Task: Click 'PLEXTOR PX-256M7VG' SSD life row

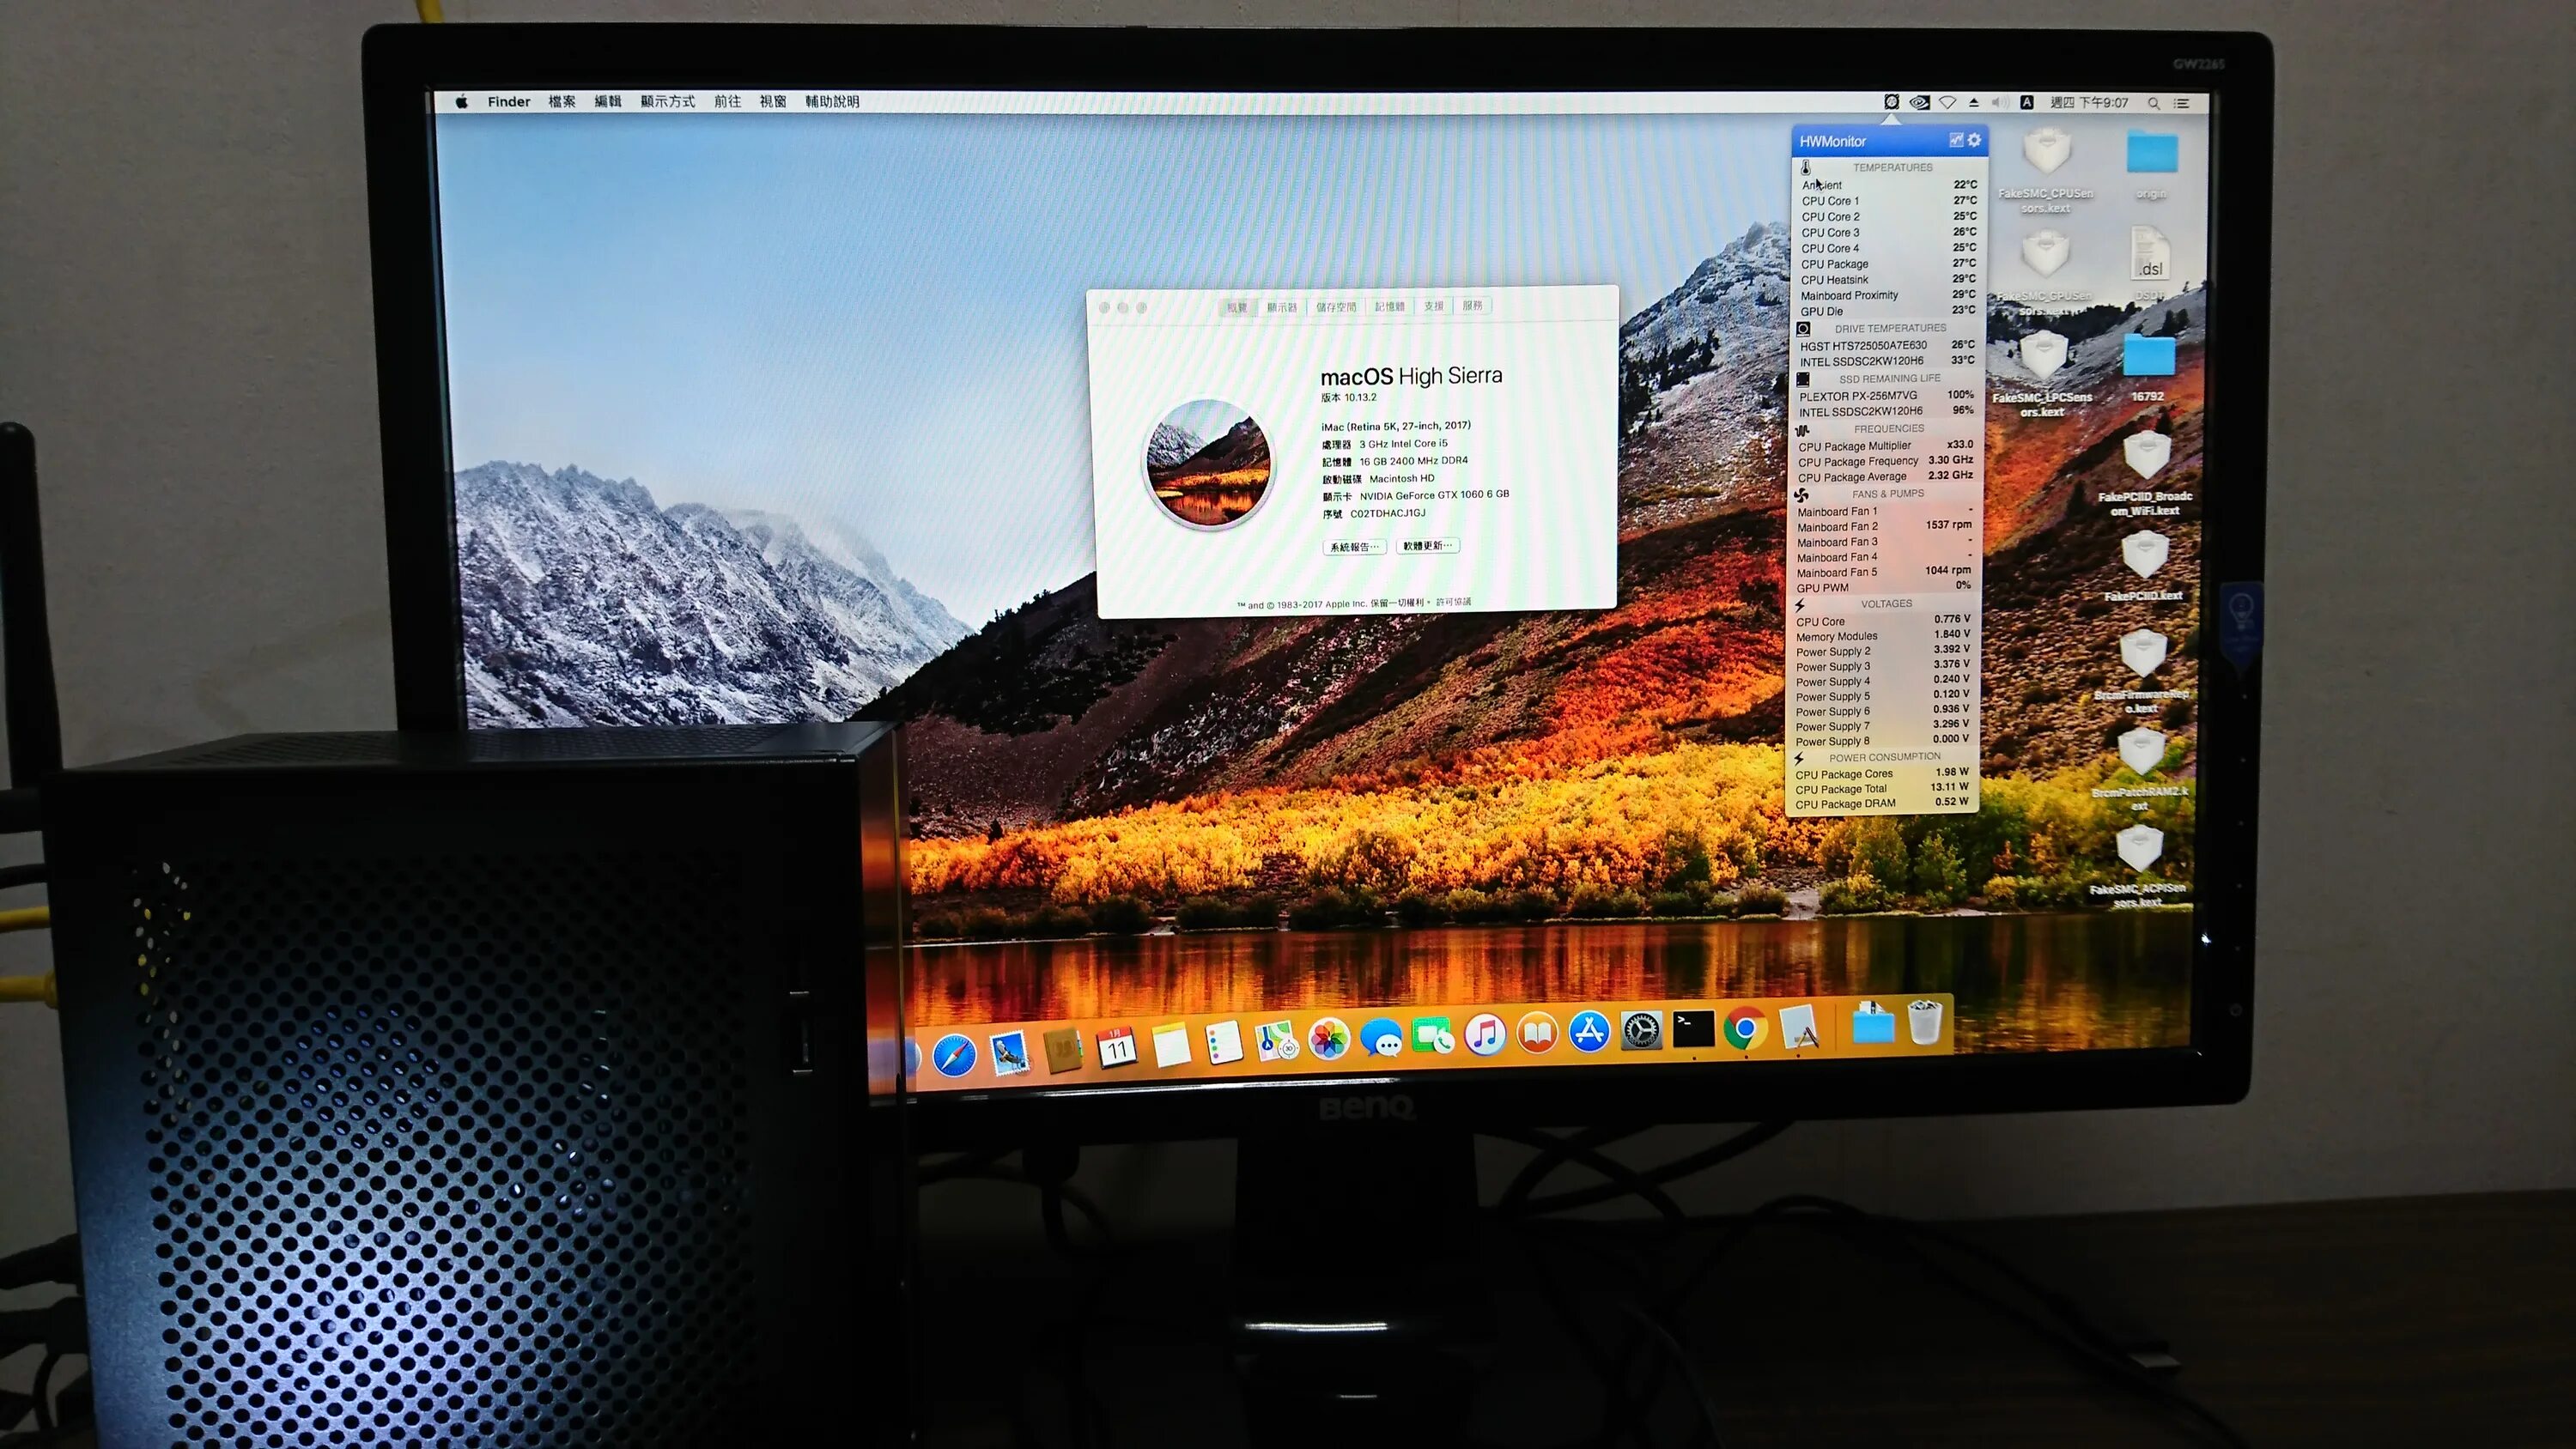Action: (x=1886, y=395)
